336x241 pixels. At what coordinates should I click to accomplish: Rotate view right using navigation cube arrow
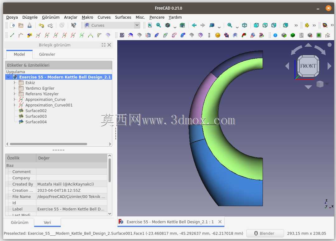(x=329, y=66)
